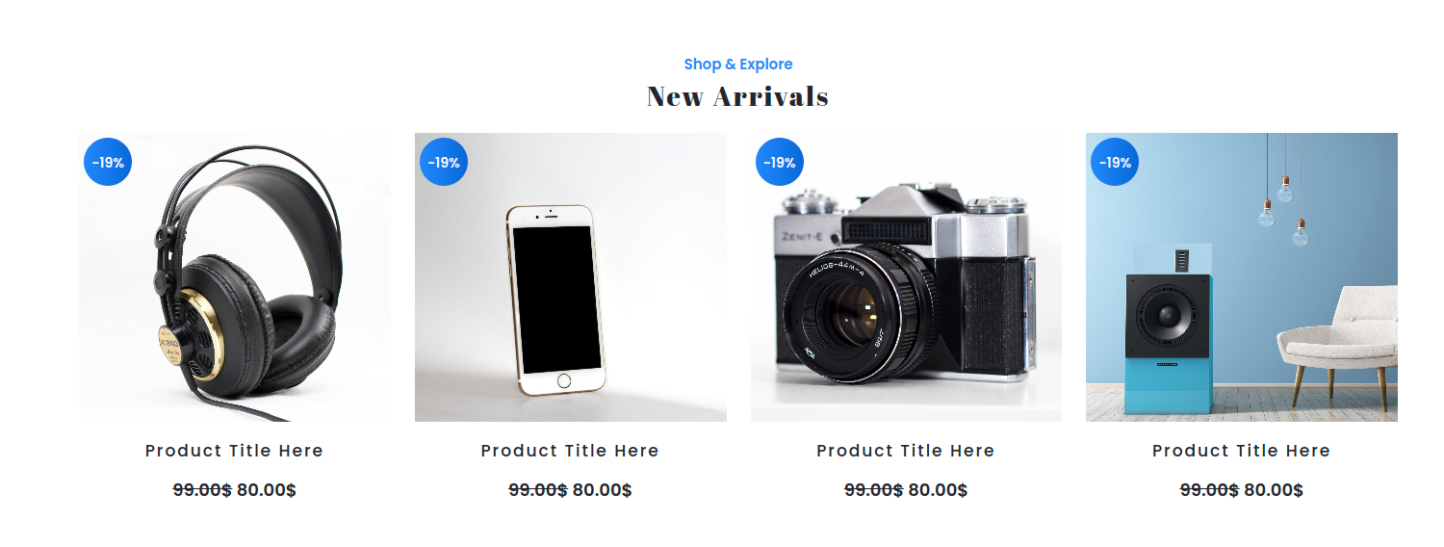Click the 80.00$ price under camera
Screen dimensions: 1444x547
tap(938, 490)
